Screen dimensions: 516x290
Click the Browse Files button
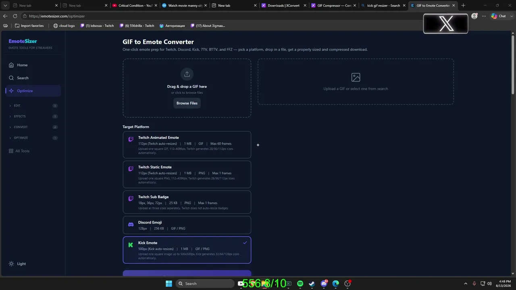(x=187, y=103)
